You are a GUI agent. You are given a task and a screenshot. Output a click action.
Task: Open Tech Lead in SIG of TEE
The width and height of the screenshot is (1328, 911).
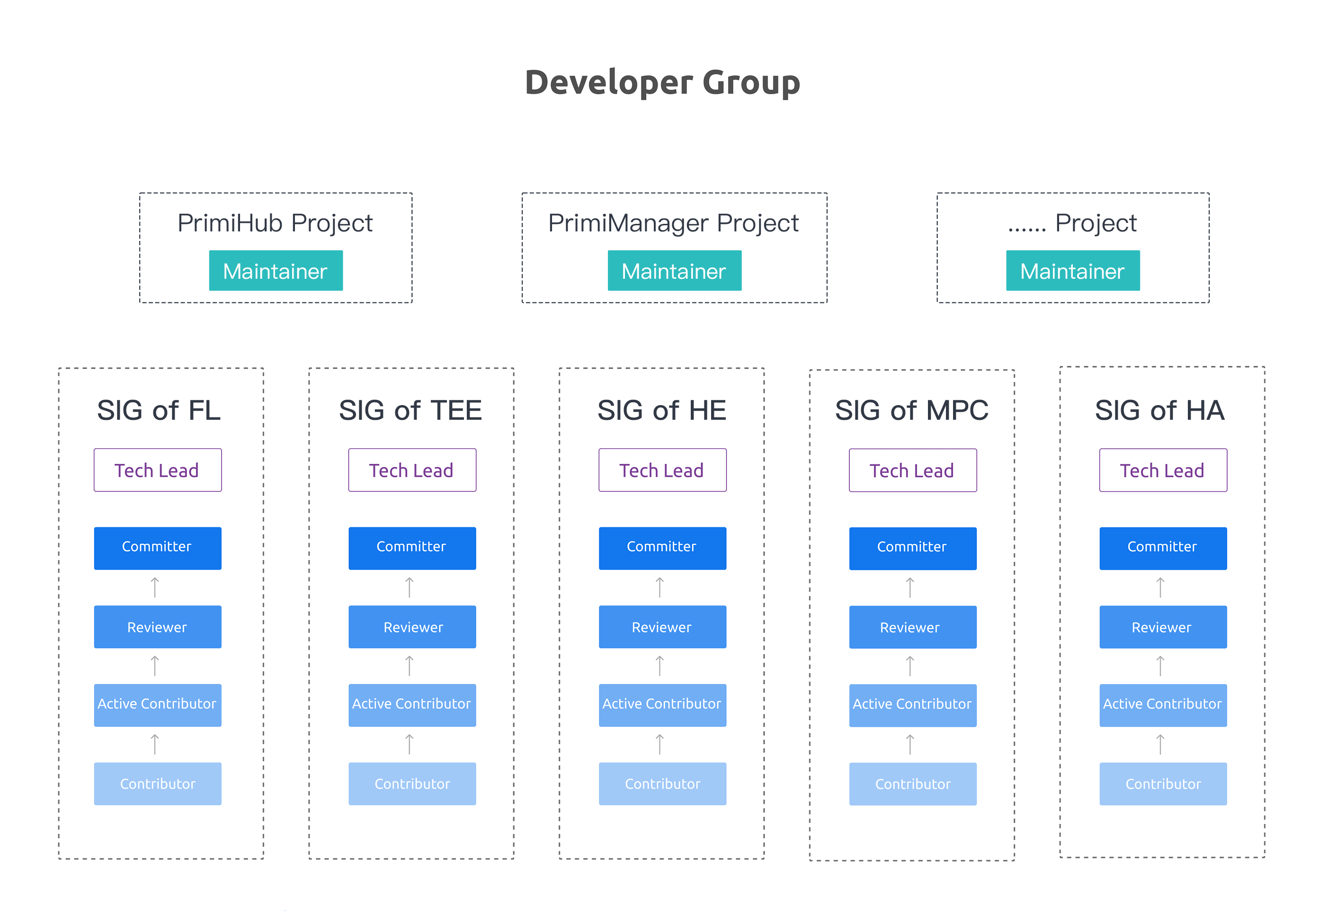point(412,470)
